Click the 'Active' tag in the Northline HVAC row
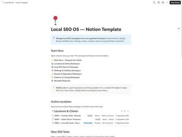 tap(90, 116)
